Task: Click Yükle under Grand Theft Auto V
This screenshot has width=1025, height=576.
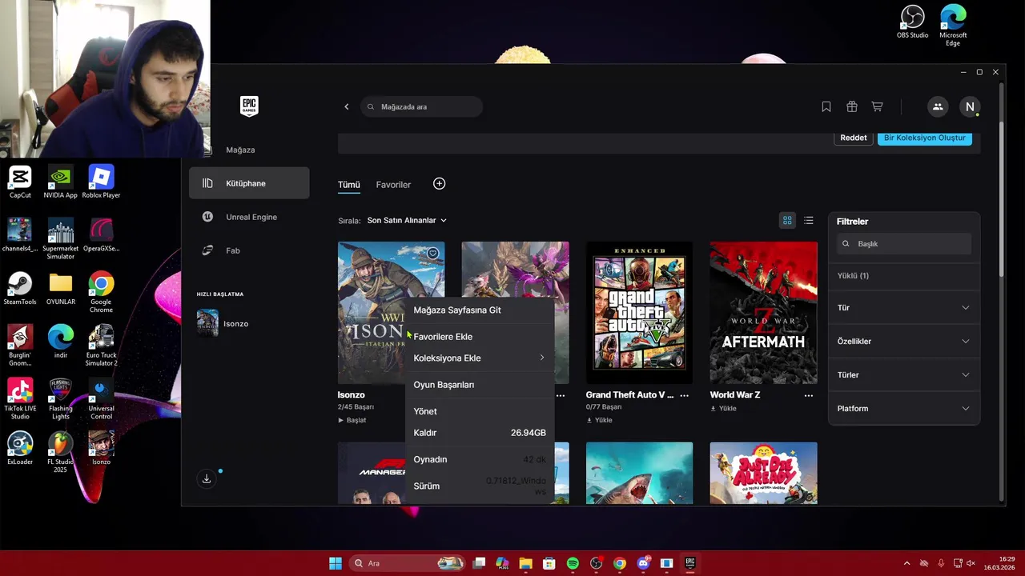Action: point(599,420)
